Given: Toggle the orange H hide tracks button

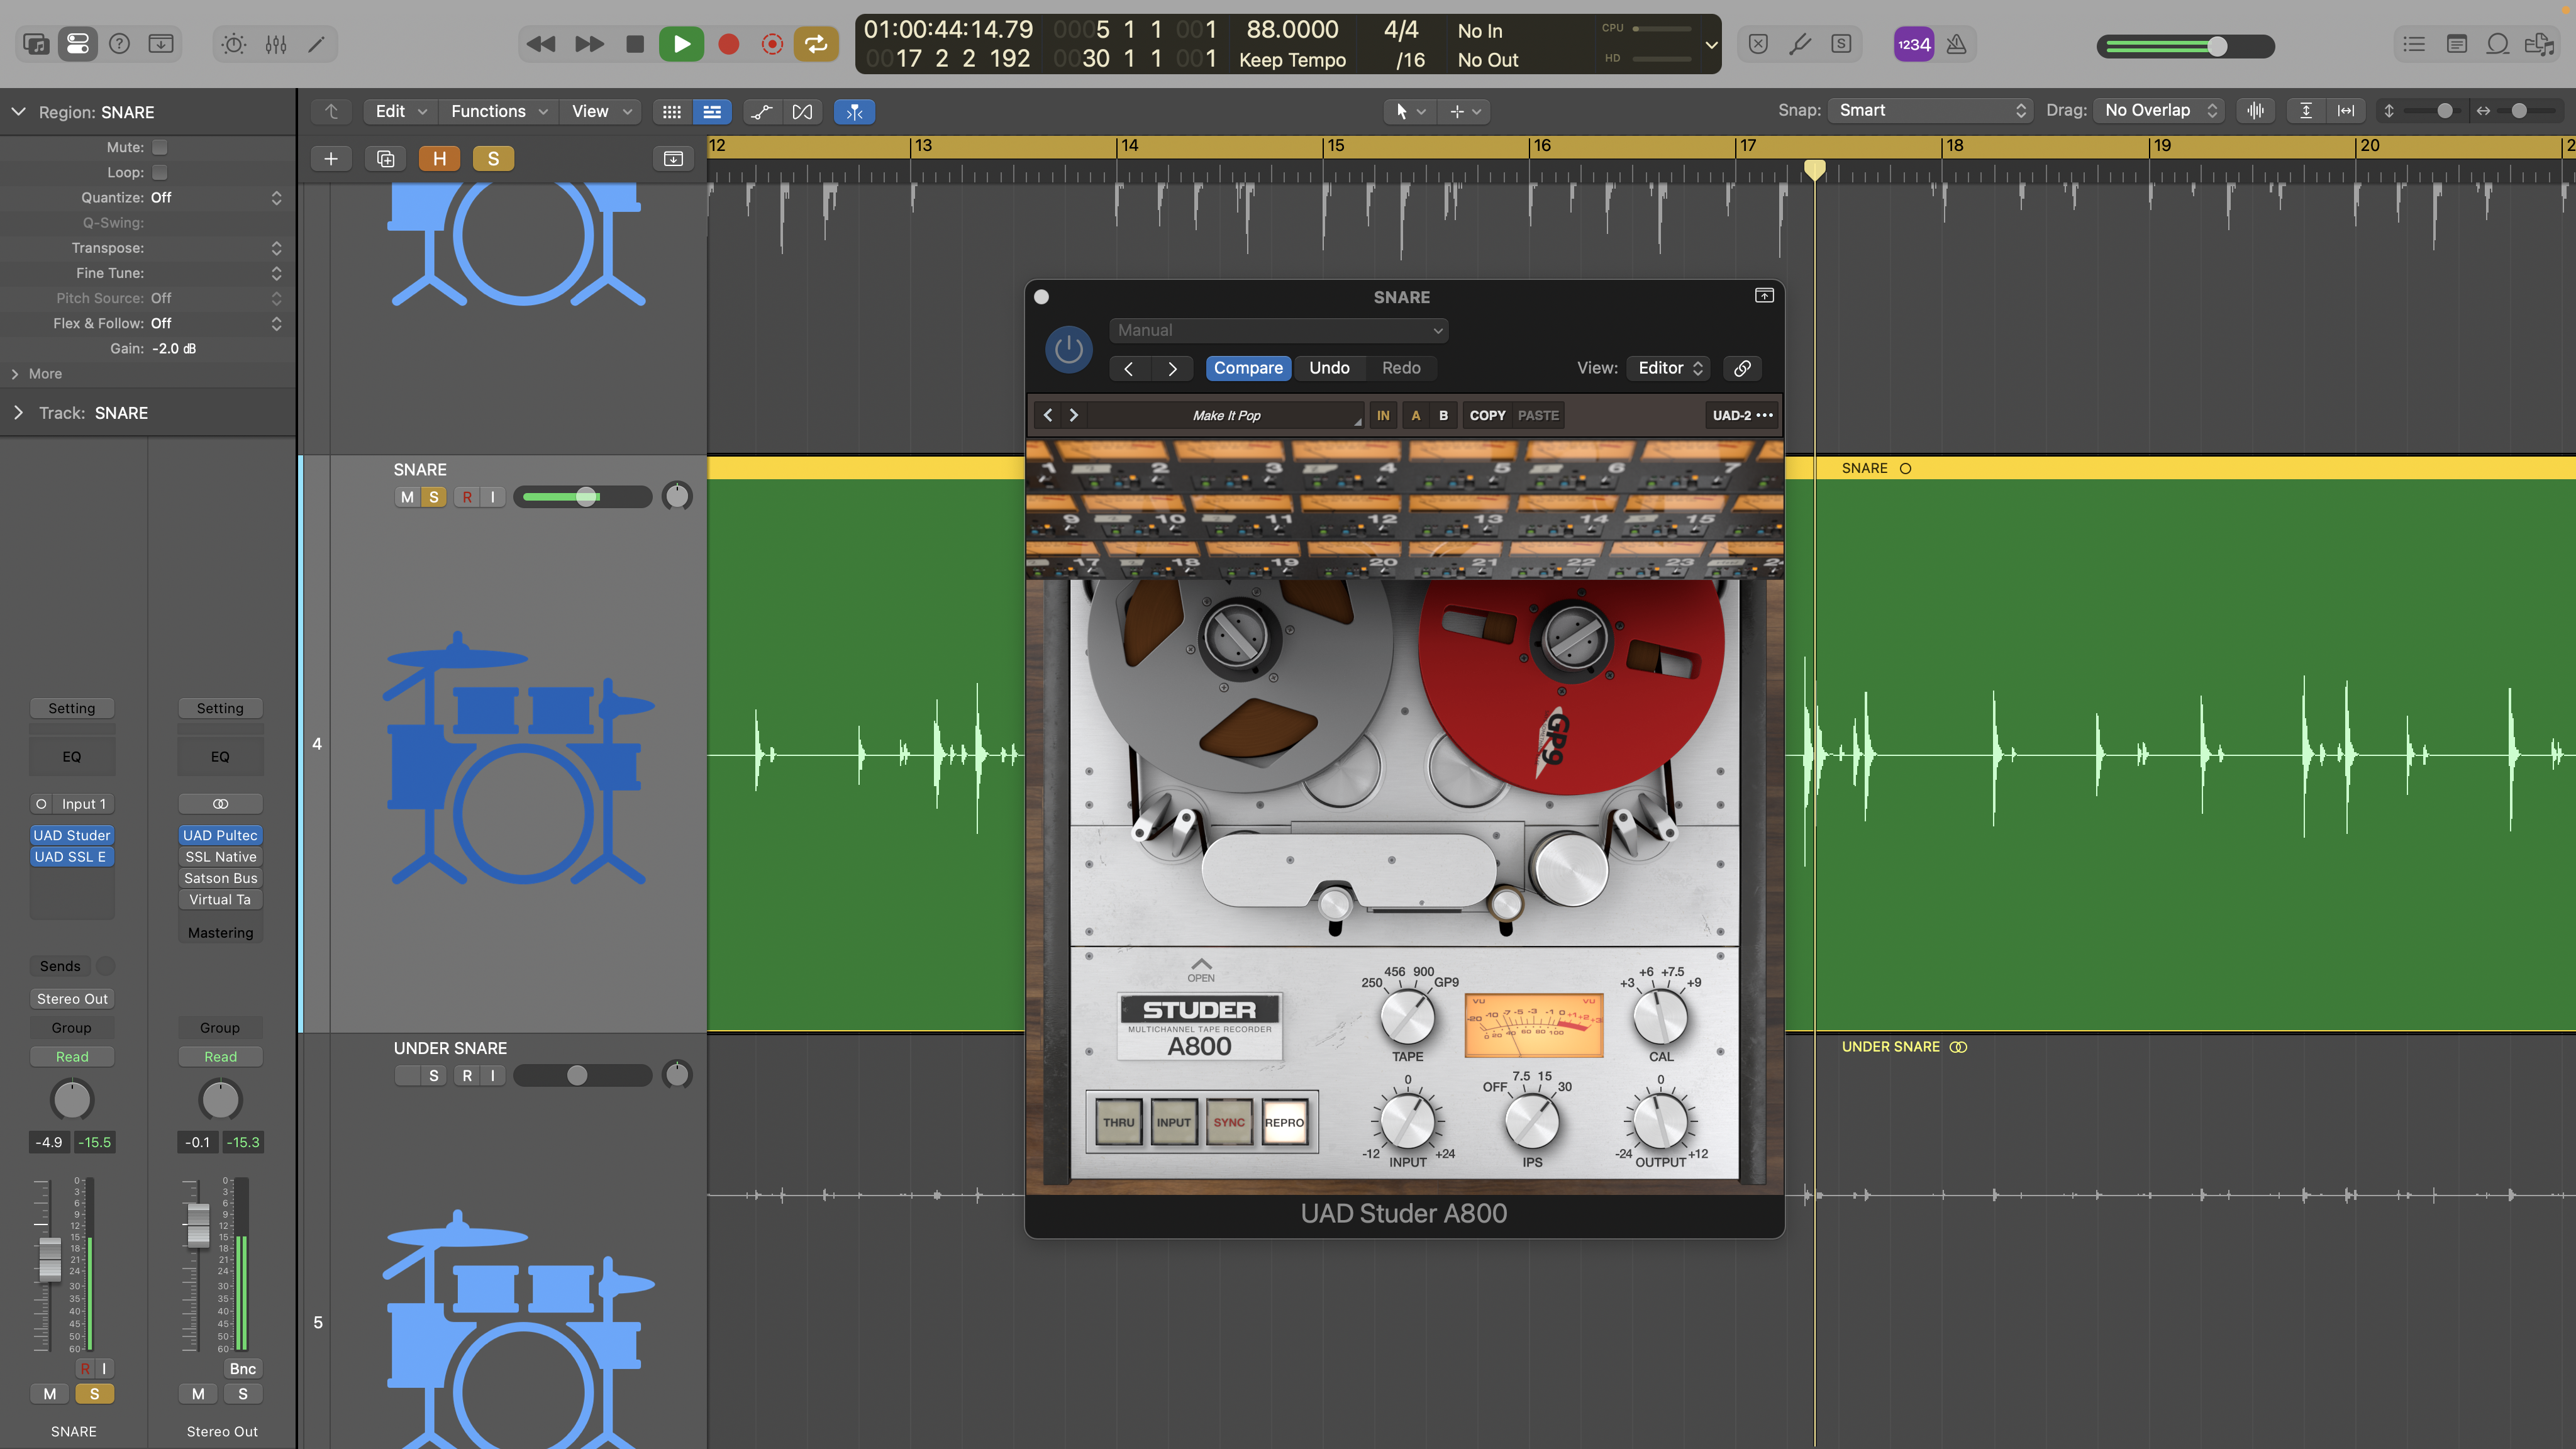Looking at the screenshot, I should 439,159.
